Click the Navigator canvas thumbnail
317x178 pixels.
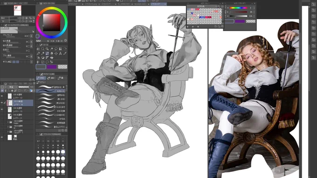[18, 11]
